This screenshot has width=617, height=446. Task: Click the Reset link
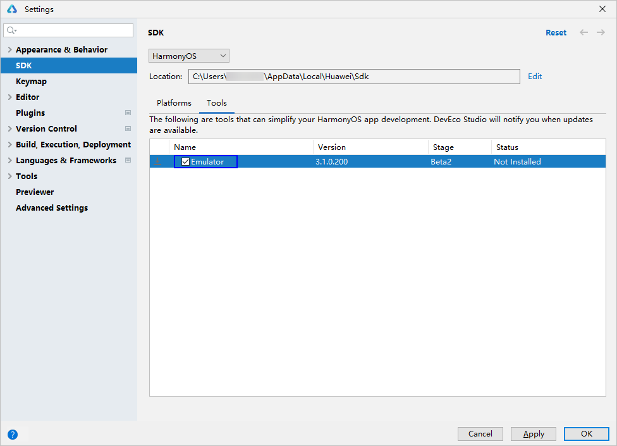click(556, 33)
